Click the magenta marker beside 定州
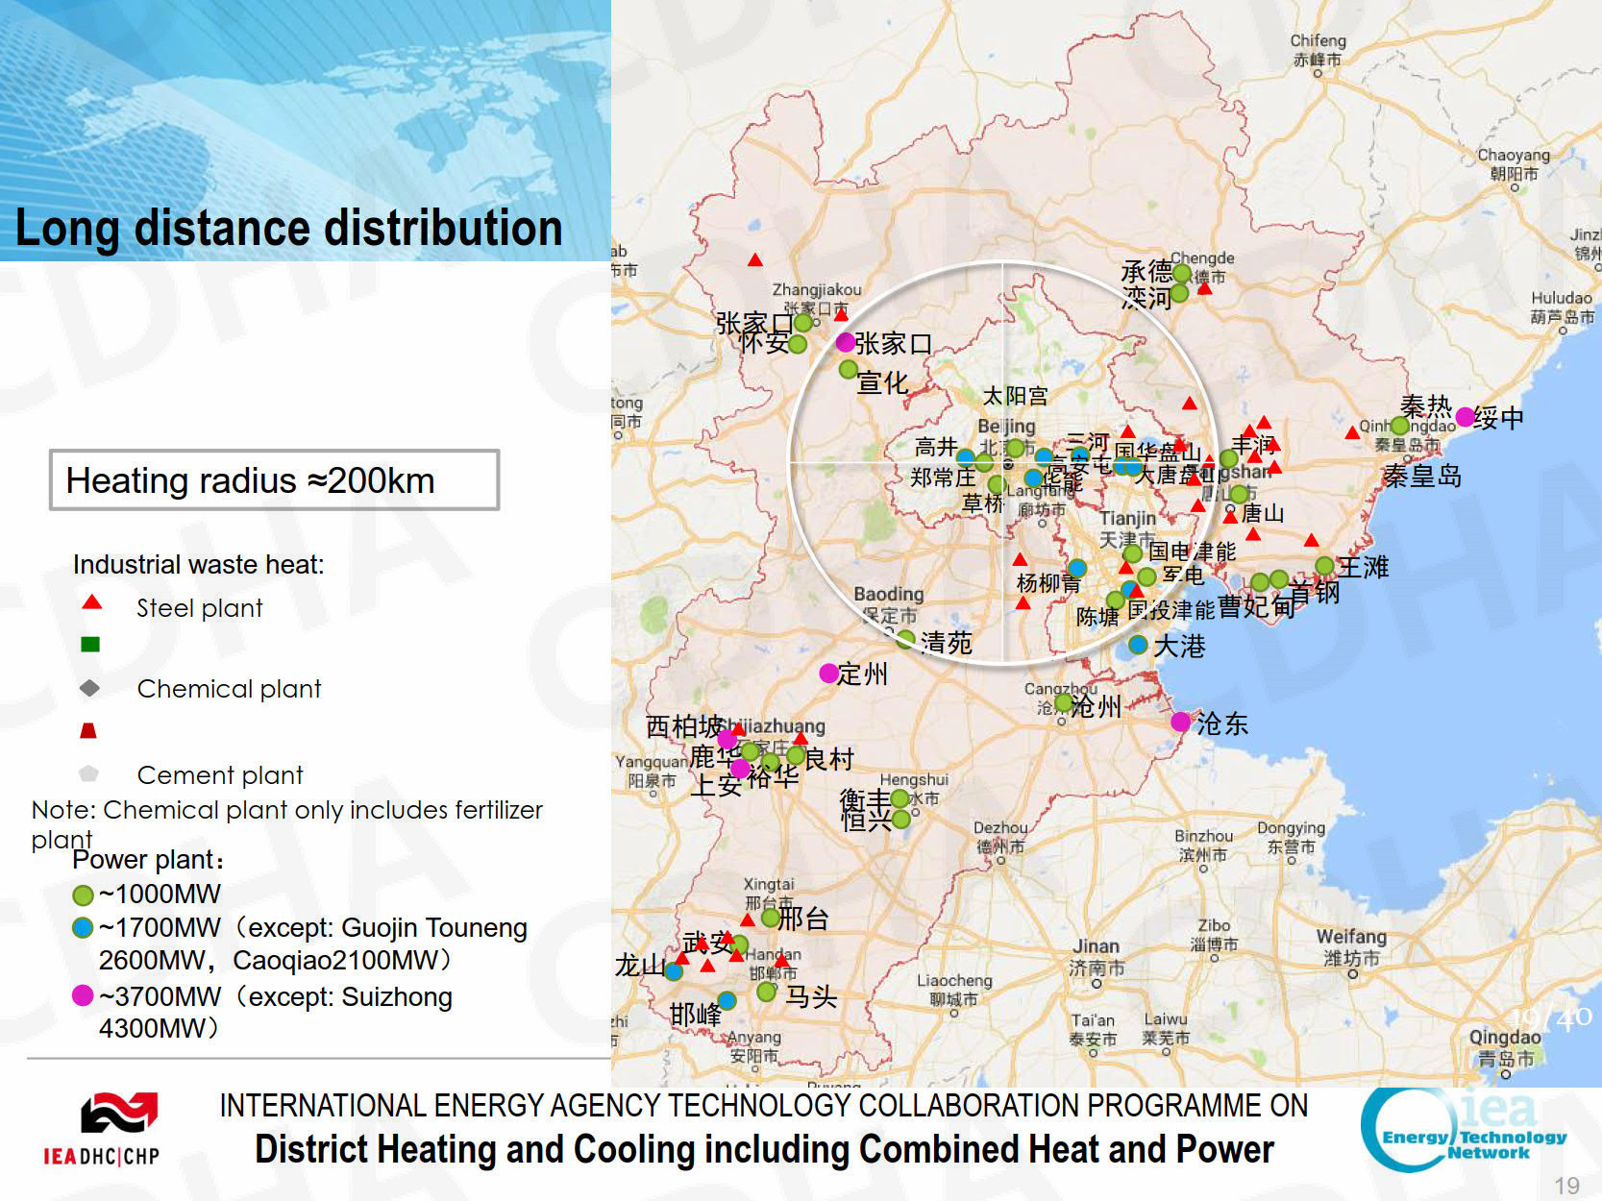The width and height of the screenshot is (1602, 1201). point(828,674)
